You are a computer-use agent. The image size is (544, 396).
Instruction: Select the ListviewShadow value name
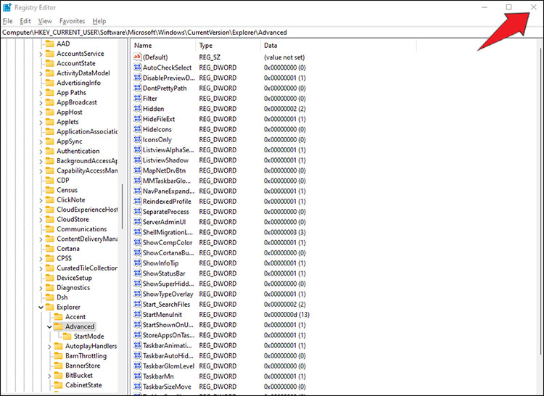(165, 160)
